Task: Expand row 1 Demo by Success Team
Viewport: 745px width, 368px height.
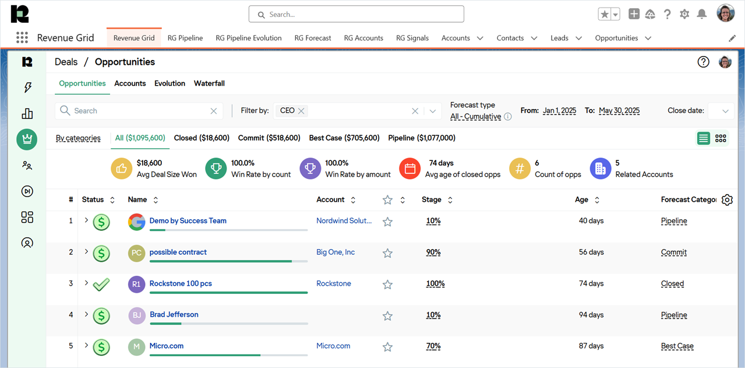Action: click(x=86, y=220)
